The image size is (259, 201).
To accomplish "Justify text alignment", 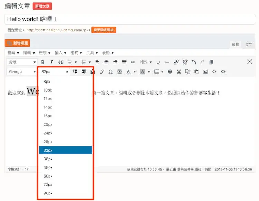I will point(124,62).
